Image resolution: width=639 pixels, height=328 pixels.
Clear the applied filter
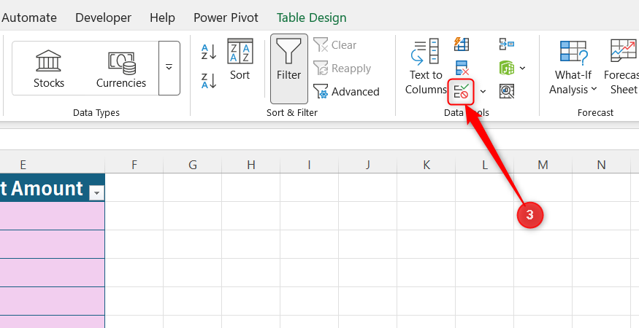pyautogui.click(x=335, y=44)
